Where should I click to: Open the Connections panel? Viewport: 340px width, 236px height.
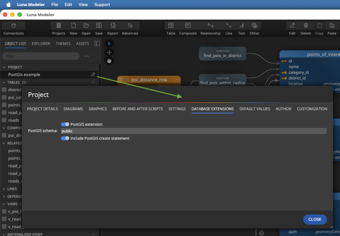pyautogui.click(x=13, y=28)
